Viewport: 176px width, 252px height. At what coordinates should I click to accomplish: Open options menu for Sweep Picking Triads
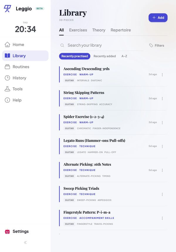click(x=162, y=194)
